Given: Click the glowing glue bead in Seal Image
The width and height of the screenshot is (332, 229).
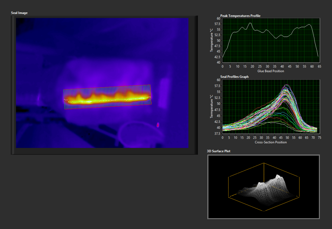Looking at the screenshot, I should pyautogui.click(x=107, y=99).
